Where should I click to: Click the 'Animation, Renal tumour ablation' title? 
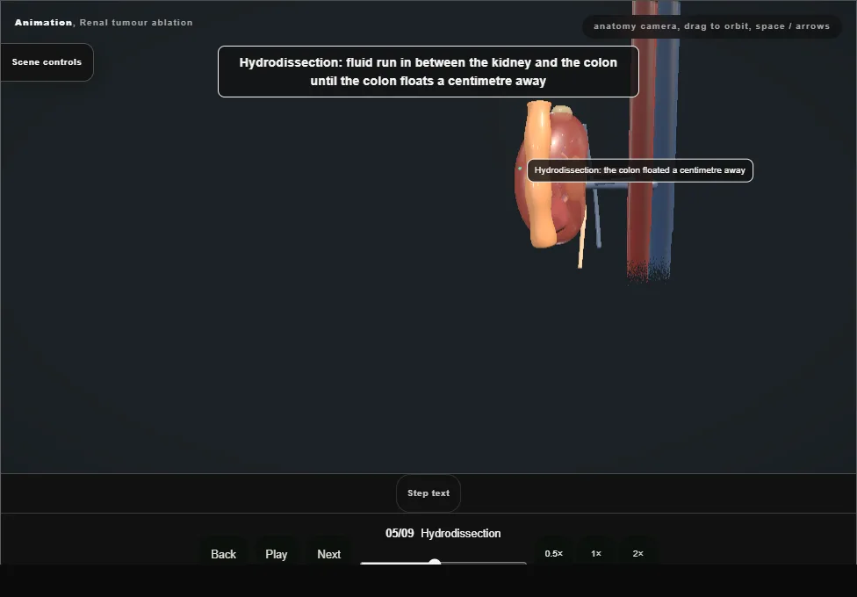pyautogui.click(x=104, y=23)
